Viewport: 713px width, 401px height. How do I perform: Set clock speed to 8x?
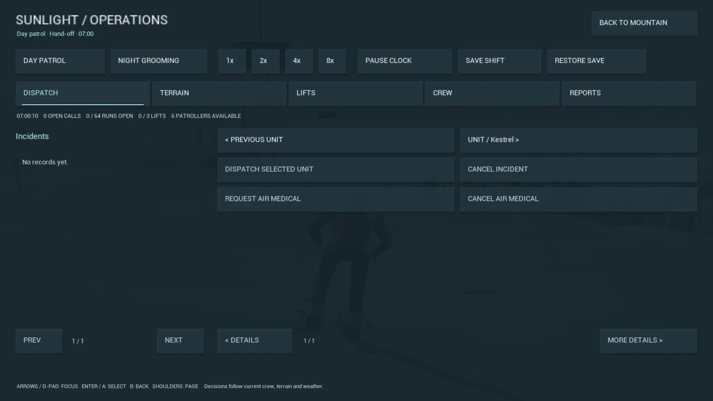(332, 61)
